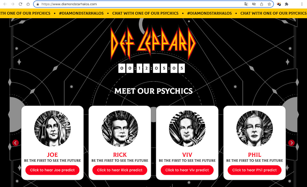
Task: Click to hear Viv predict
Action: (187, 170)
